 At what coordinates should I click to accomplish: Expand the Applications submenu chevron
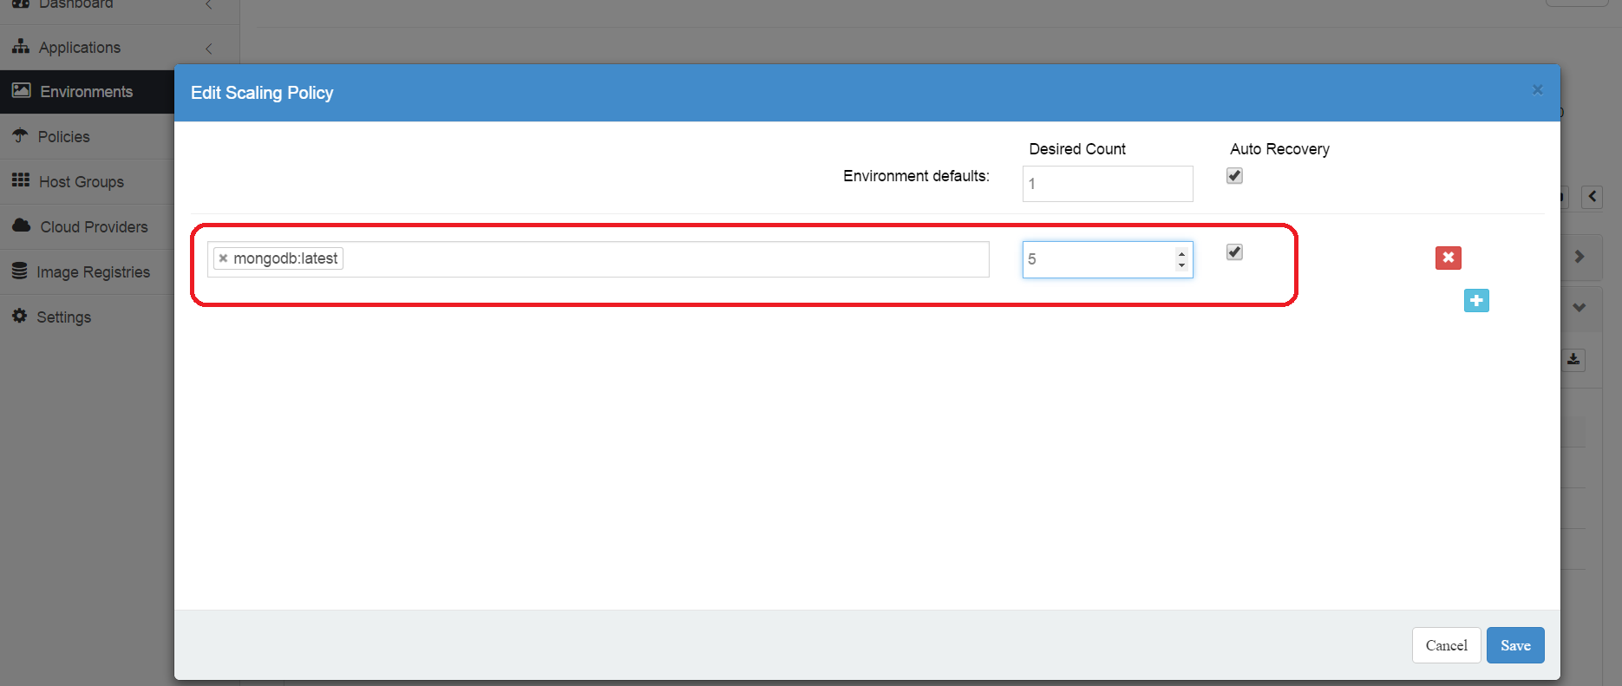pos(209,49)
